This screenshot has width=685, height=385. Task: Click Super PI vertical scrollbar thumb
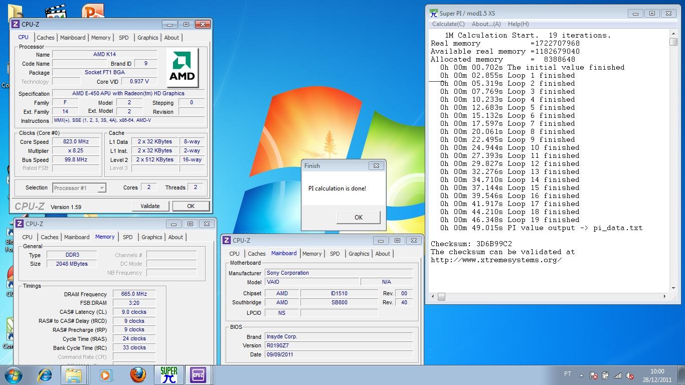click(673, 42)
